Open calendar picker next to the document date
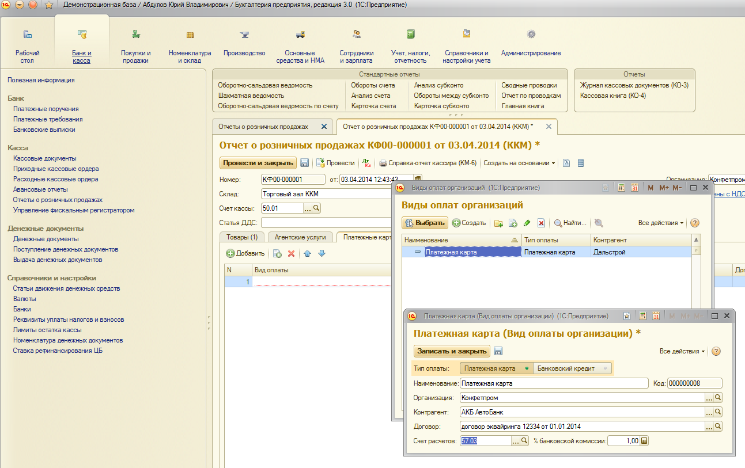The height and width of the screenshot is (468, 745). click(418, 180)
